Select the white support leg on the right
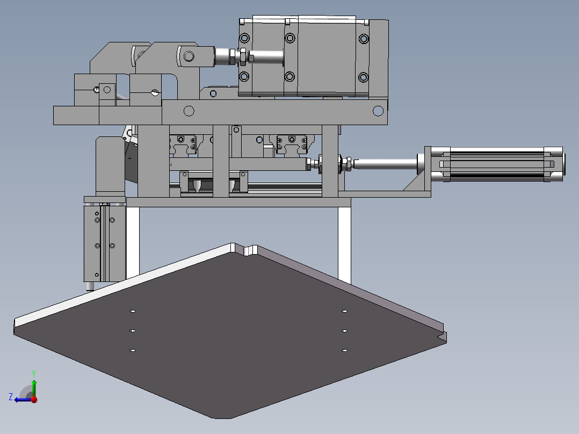Image resolution: width=579 pixels, height=434 pixels. tap(344, 244)
